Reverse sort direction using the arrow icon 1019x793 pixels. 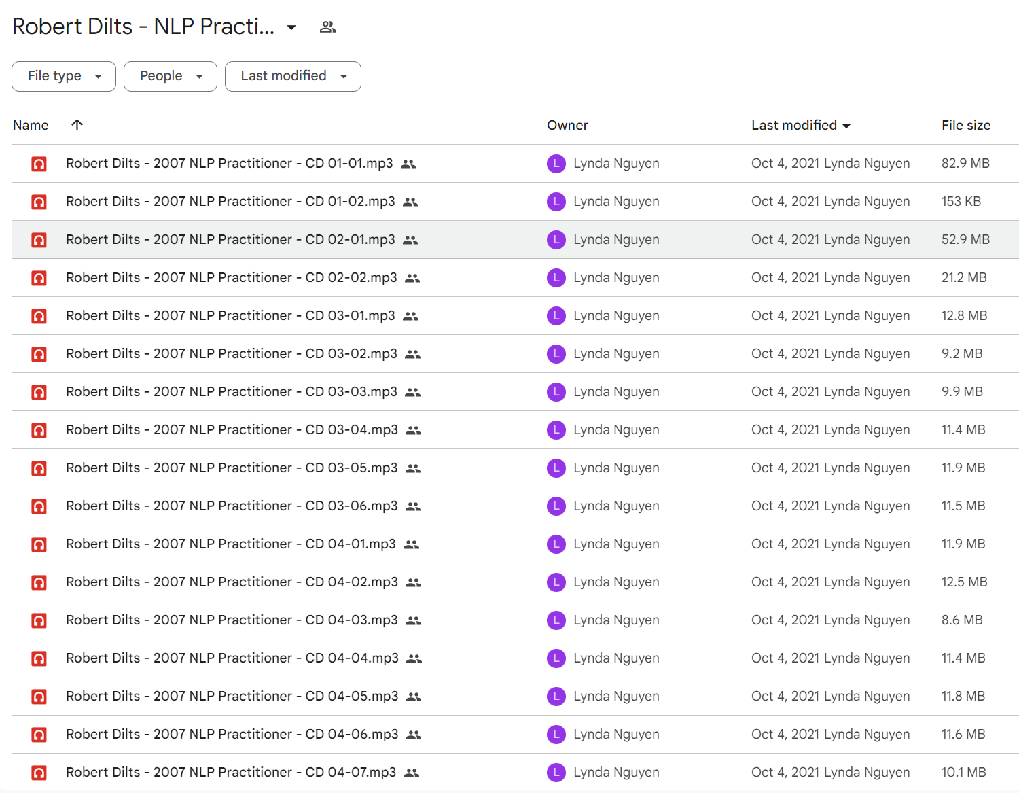click(77, 124)
